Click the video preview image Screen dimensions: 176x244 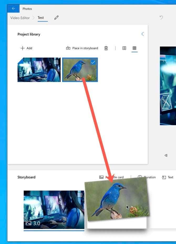pos(168,86)
